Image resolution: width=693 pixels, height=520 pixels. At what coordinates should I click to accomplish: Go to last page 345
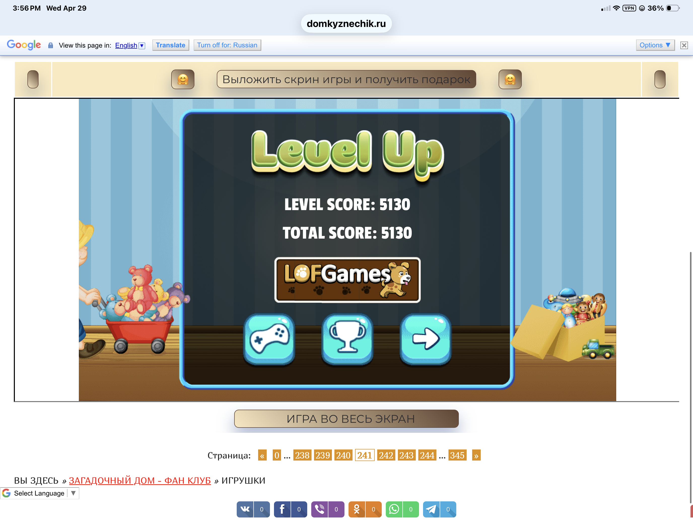[457, 456]
